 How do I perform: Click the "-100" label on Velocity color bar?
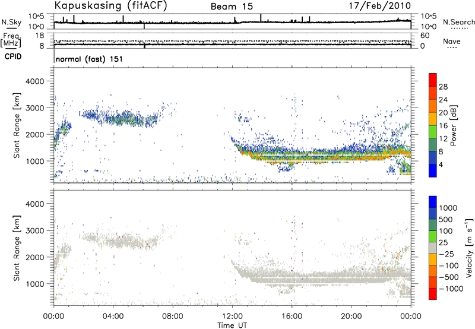[449, 265]
